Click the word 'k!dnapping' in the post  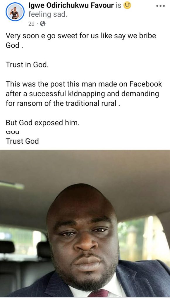(x=84, y=94)
